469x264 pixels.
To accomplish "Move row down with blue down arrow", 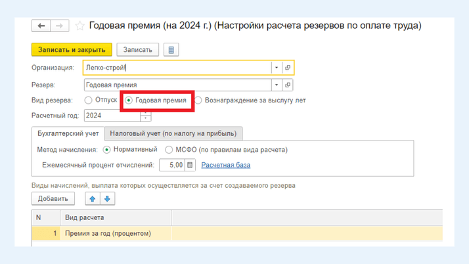I will point(107,199).
